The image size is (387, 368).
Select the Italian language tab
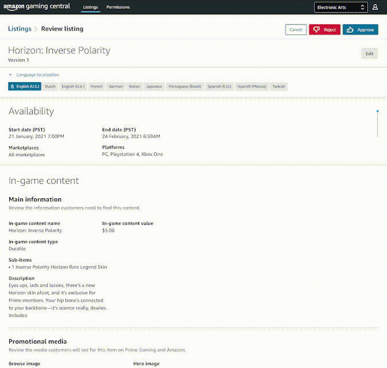point(134,86)
